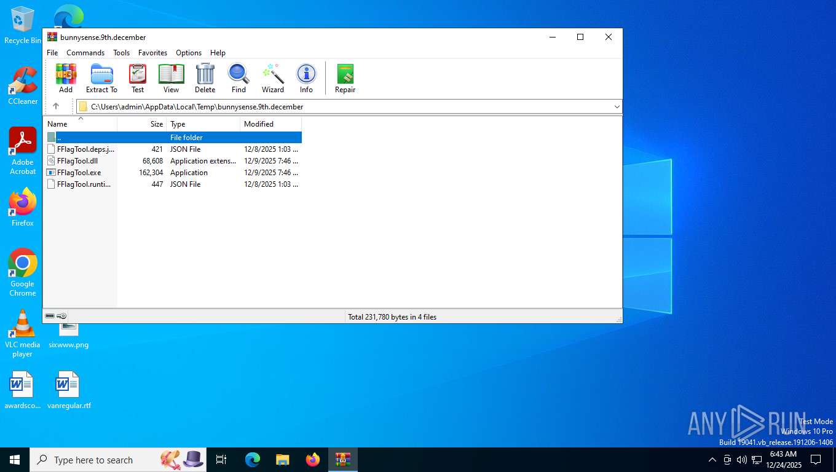Open the Tools menu
The height and width of the screenshot is (472, 836).
click(121, 53)
